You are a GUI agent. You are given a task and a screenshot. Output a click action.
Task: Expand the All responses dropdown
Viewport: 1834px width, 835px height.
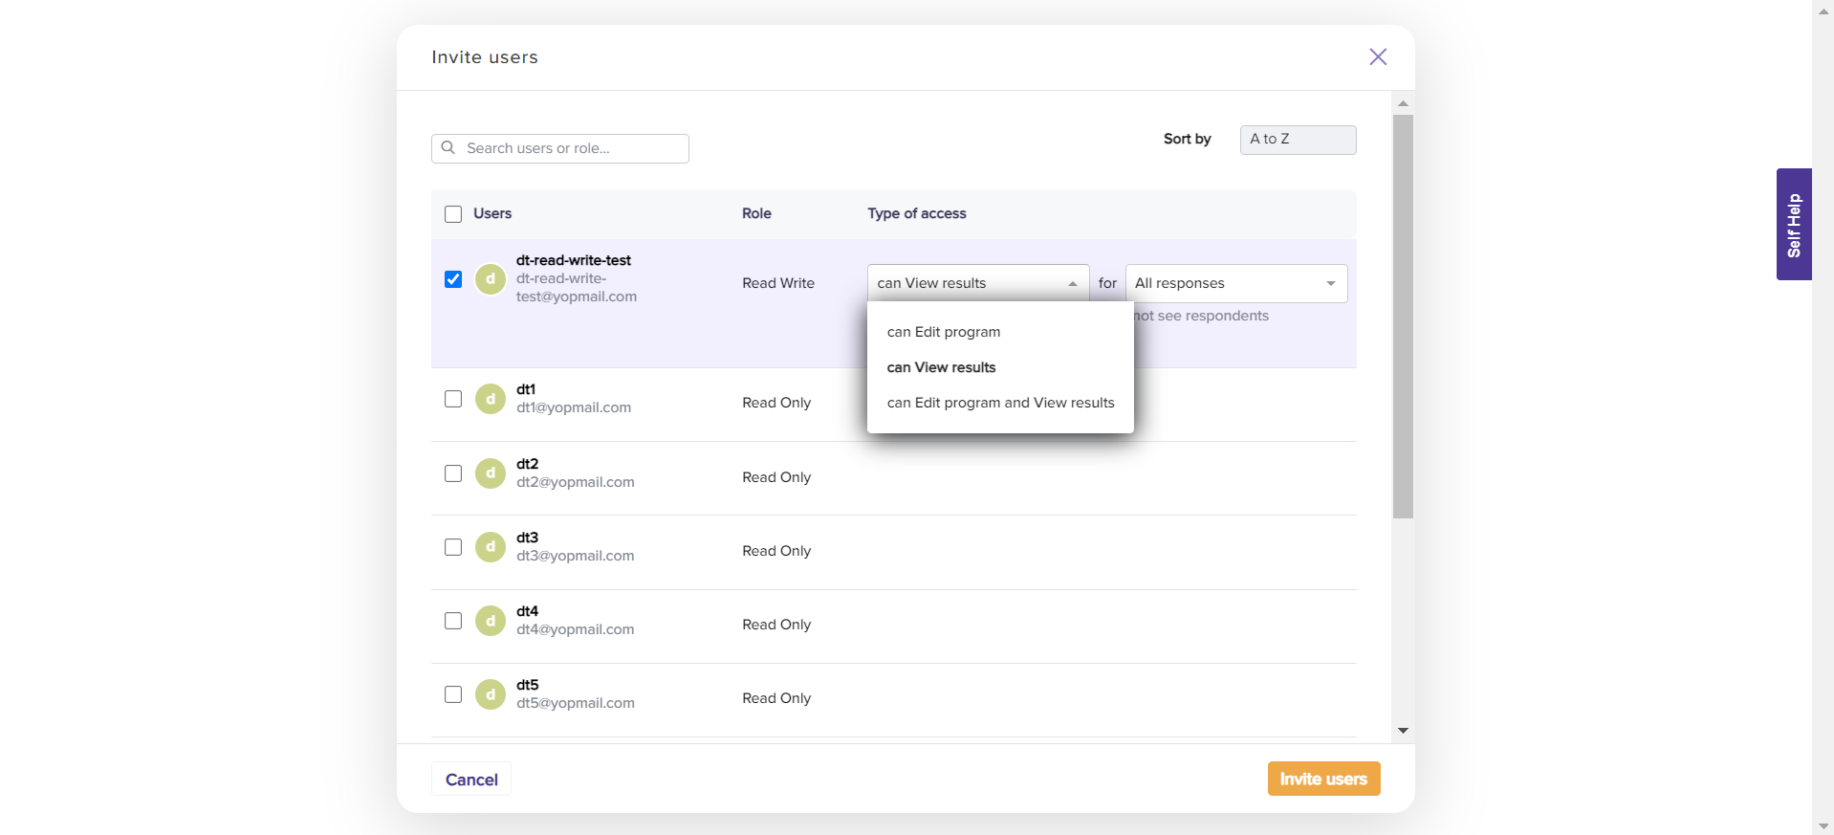click(x=1235, y=283)
